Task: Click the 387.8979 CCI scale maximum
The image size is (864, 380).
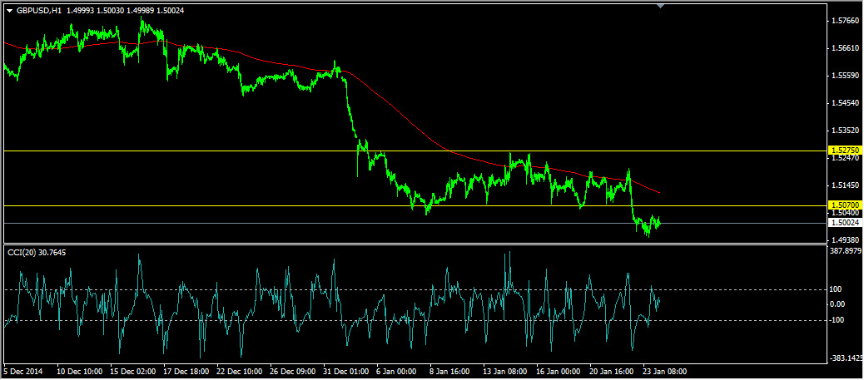Action: [x=846, y=250]
